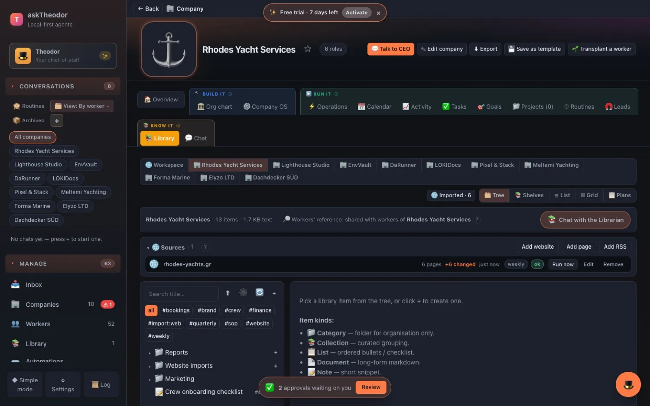Select Lighthouse Studio library tab

click(x=301, y=165)
